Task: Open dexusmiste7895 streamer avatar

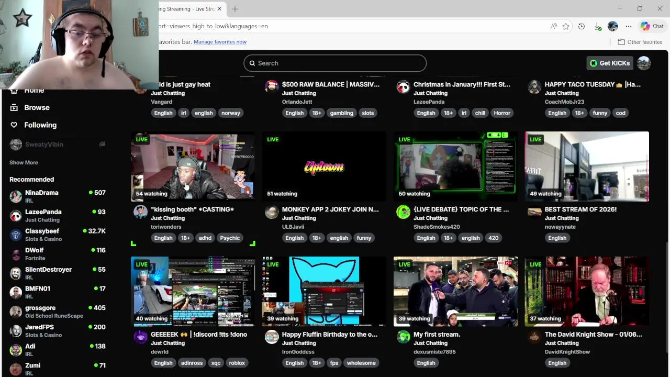Action: pyautogui.click(x=403, y=337)
